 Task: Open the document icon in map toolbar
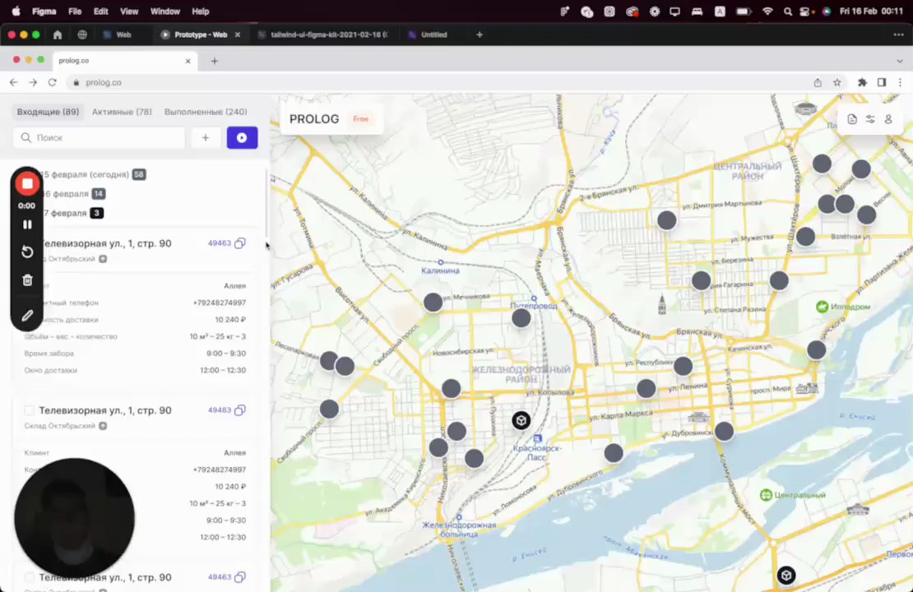(x=852, y=119)
